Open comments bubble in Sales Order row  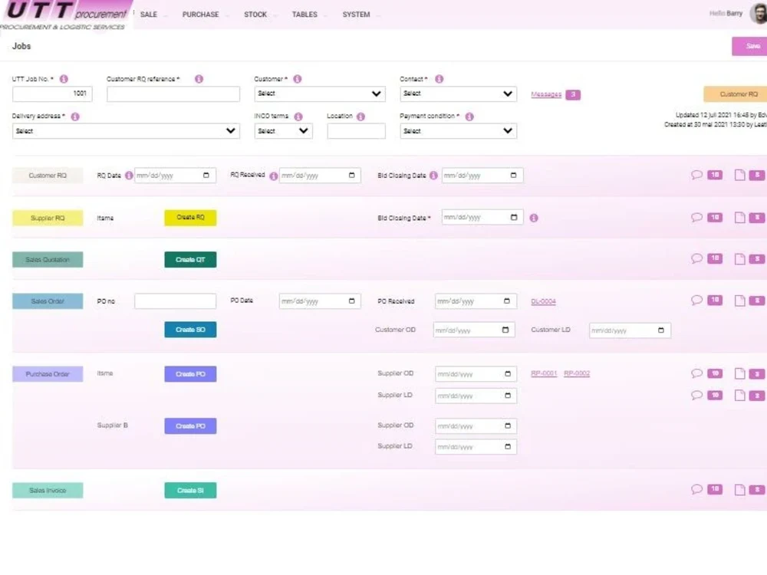[x=696, y=301]
